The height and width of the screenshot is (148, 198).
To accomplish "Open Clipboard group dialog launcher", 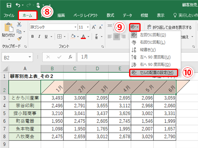I will [x=25, y=46].
